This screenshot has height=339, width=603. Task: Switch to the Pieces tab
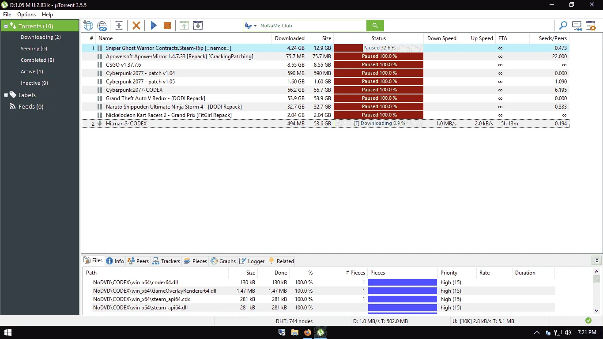point(195,261)
